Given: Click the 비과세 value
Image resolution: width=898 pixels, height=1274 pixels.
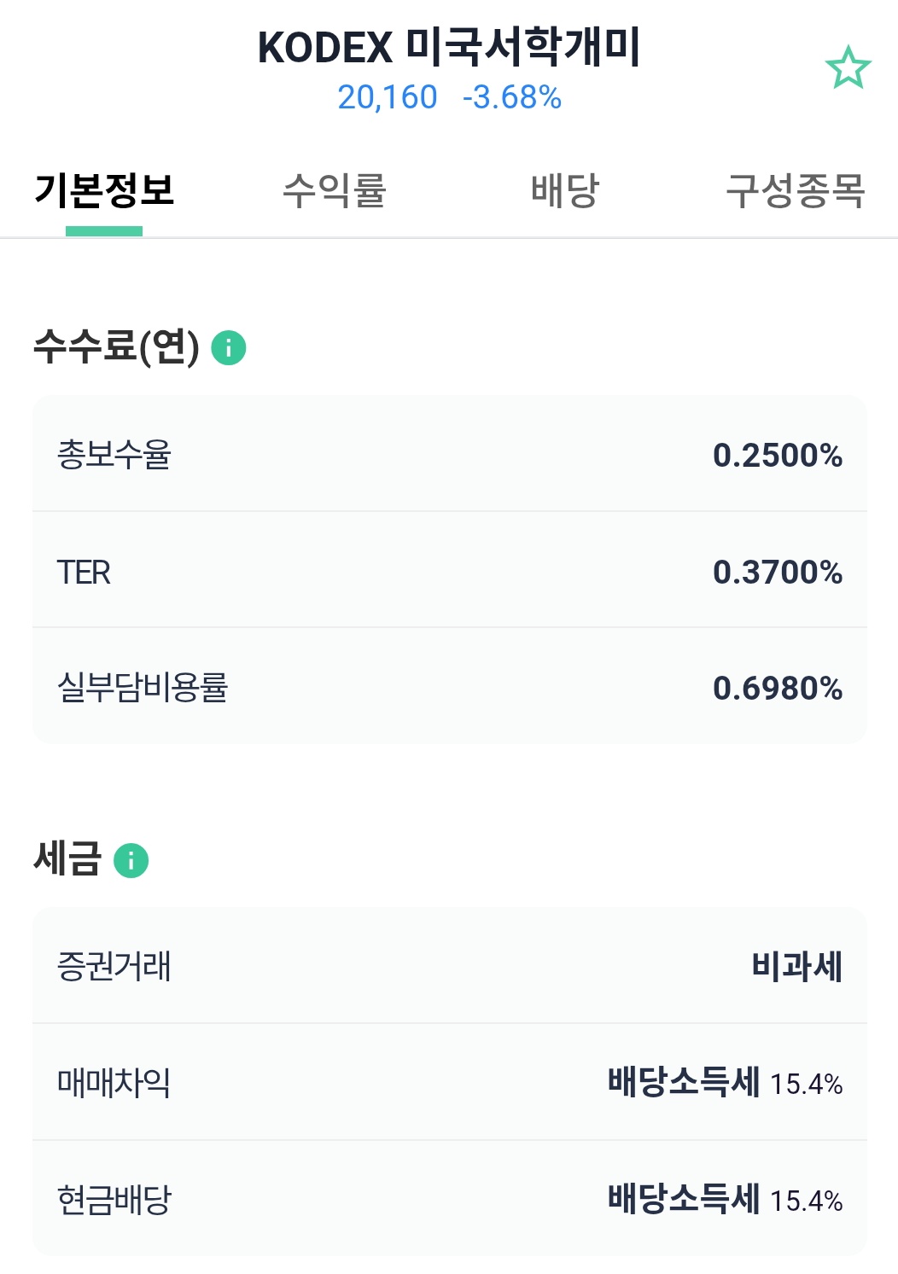Looking at the screenshot, I should [x=797, y=967].
